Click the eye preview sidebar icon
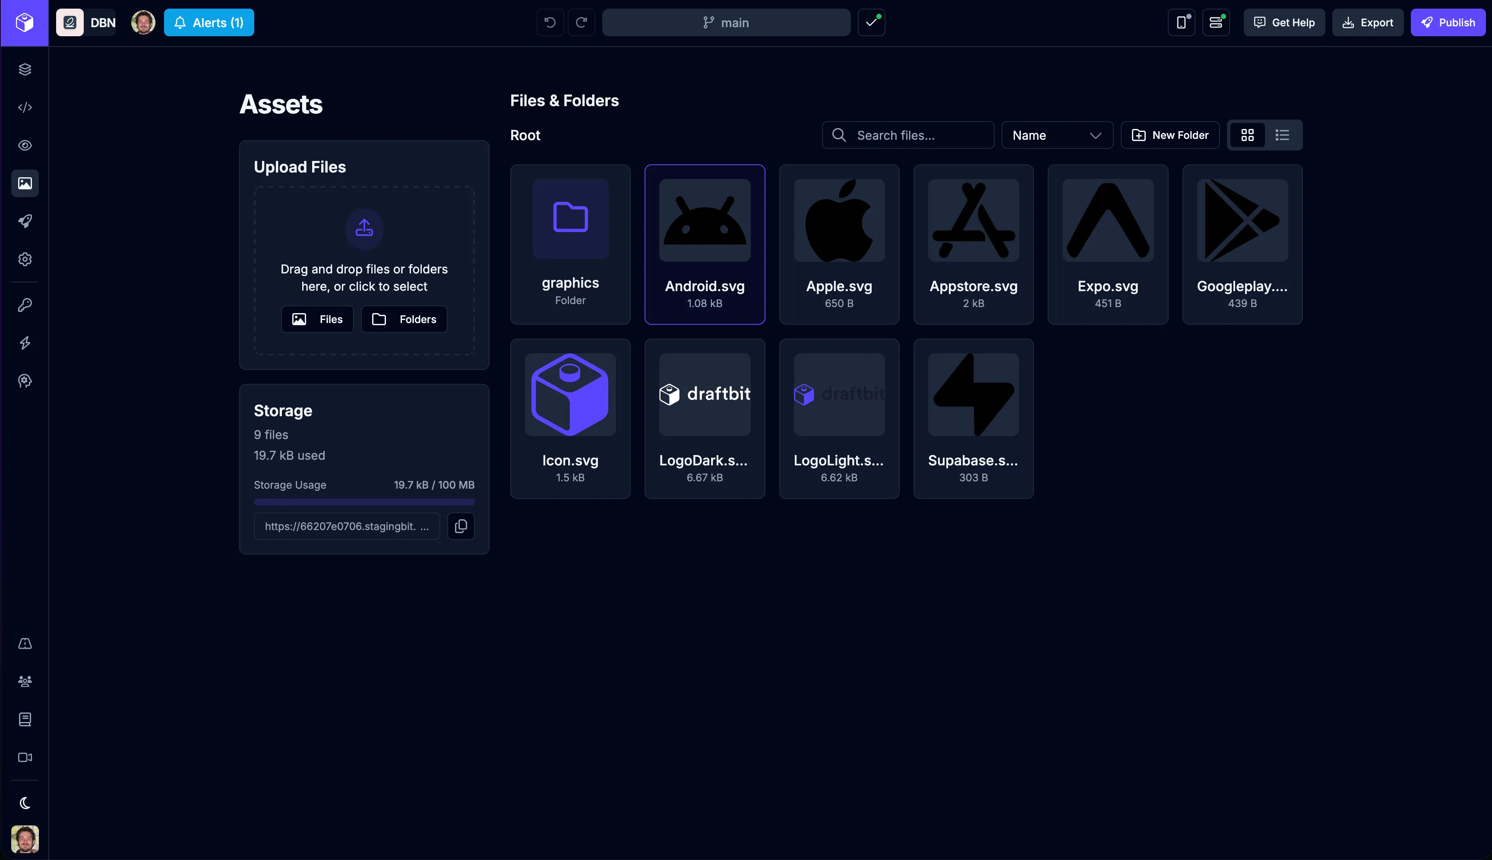This screenshot has height=860, width=1492. click(25, 145)
